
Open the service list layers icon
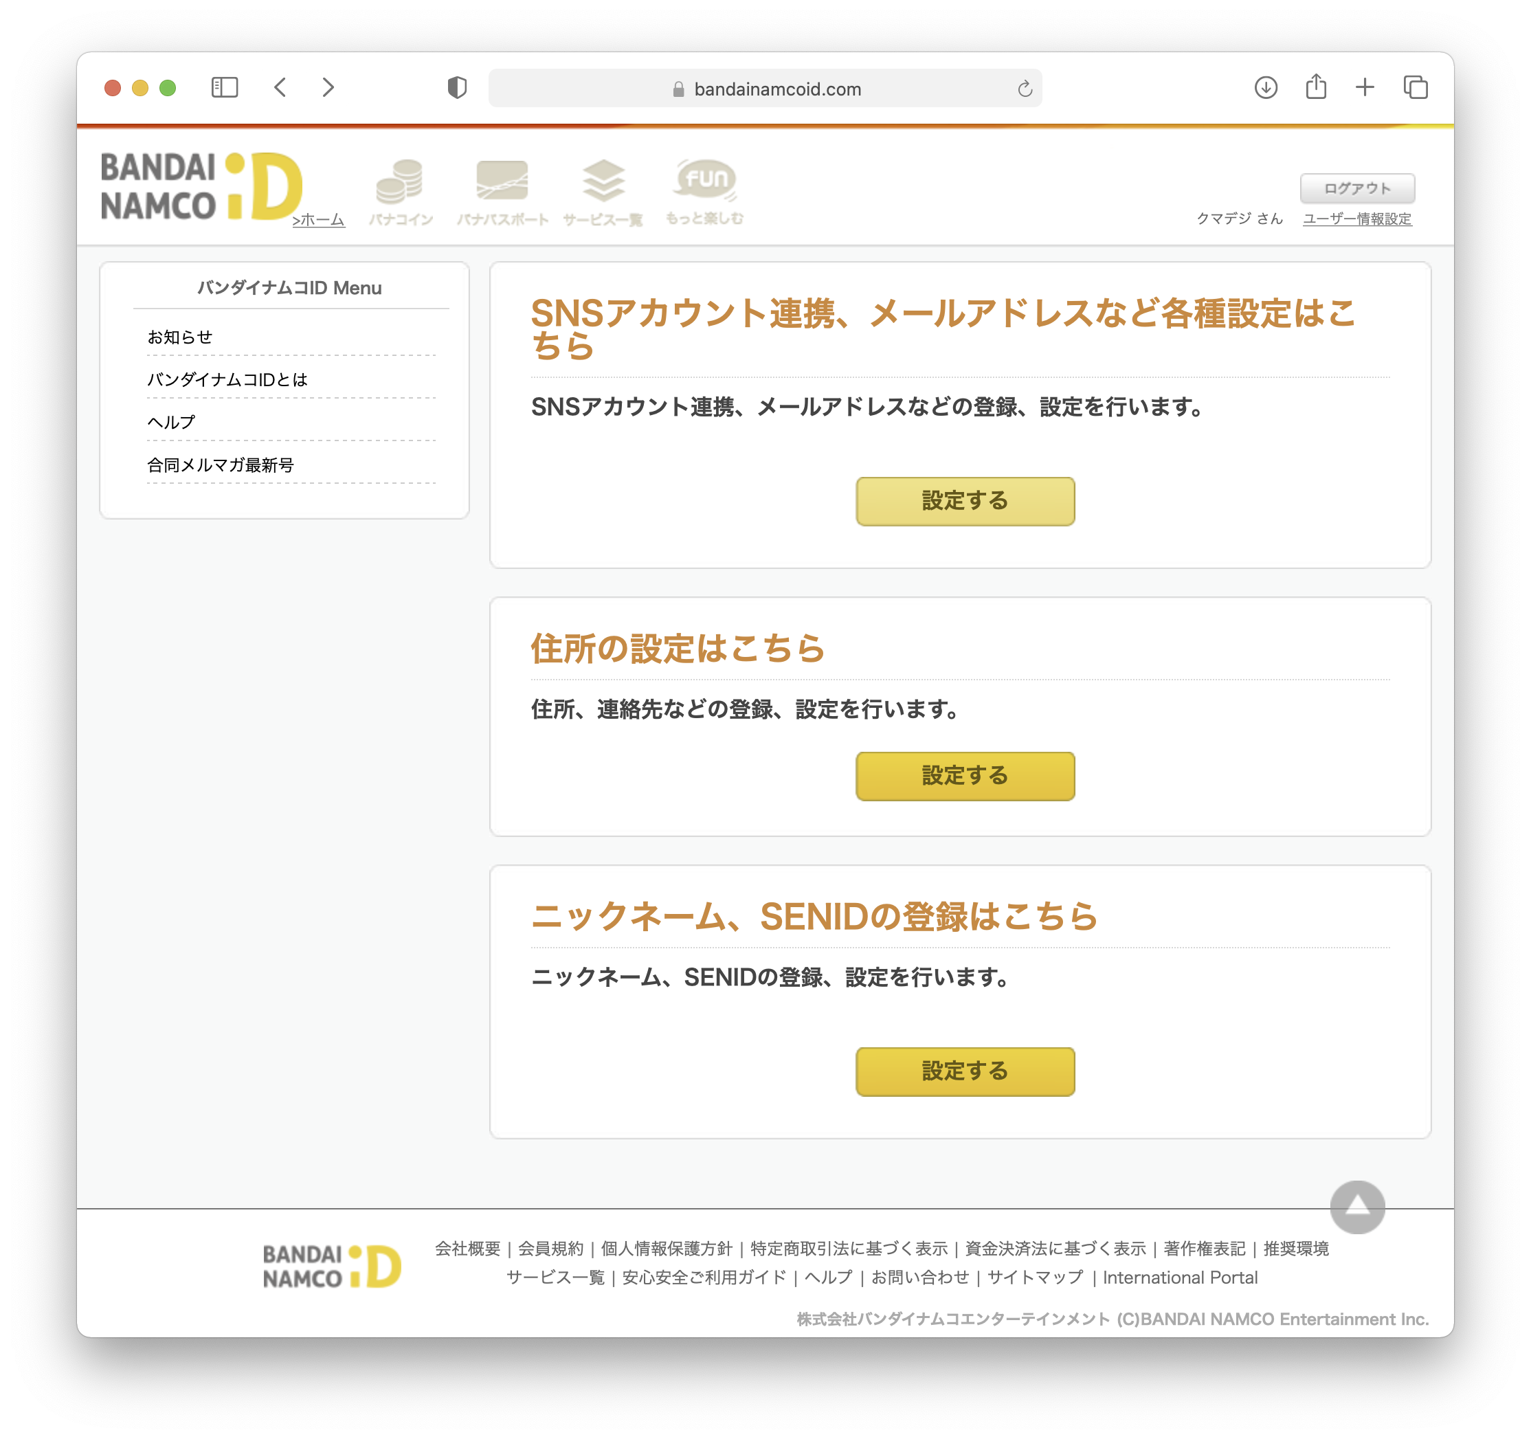[x=603, y=182]
